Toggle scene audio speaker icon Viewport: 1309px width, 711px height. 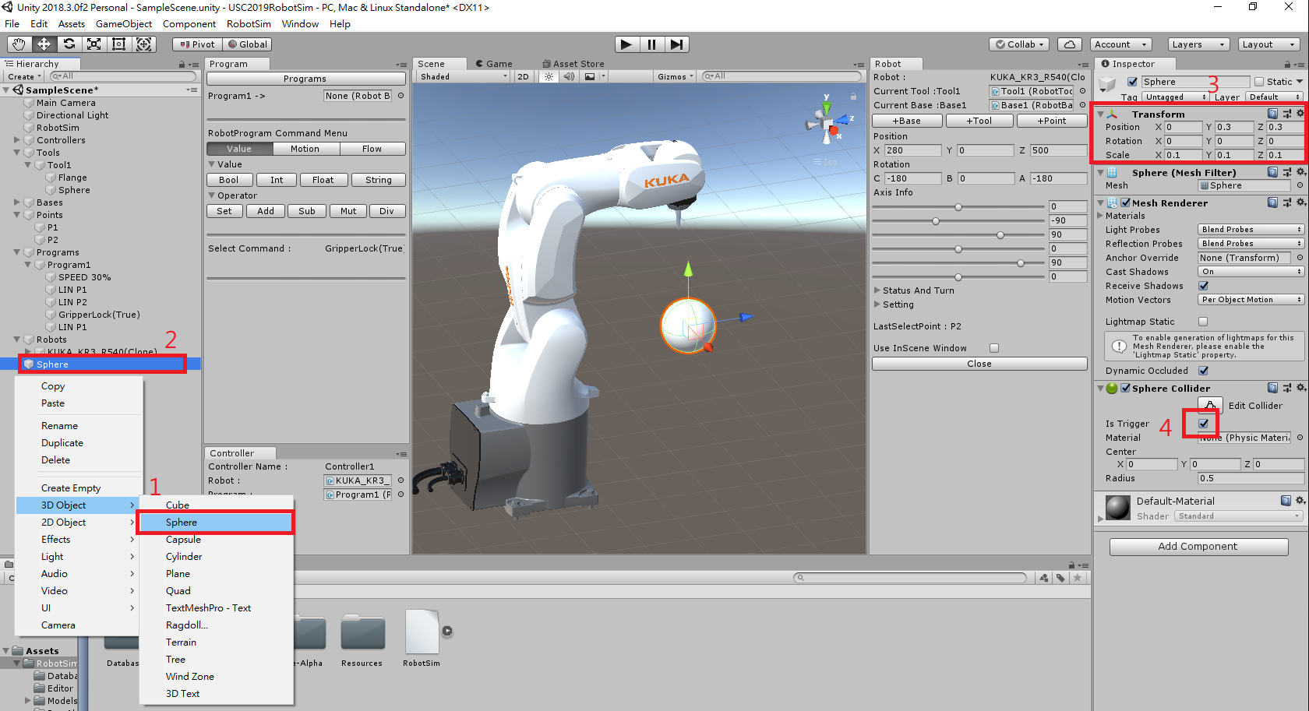click(x=569, y=76)
